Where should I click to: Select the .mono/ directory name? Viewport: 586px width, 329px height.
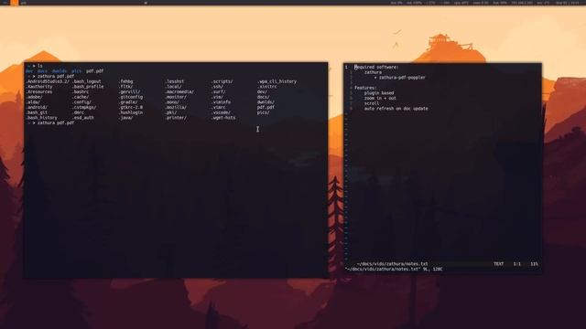pyautogui.click(x=172, y=102)
